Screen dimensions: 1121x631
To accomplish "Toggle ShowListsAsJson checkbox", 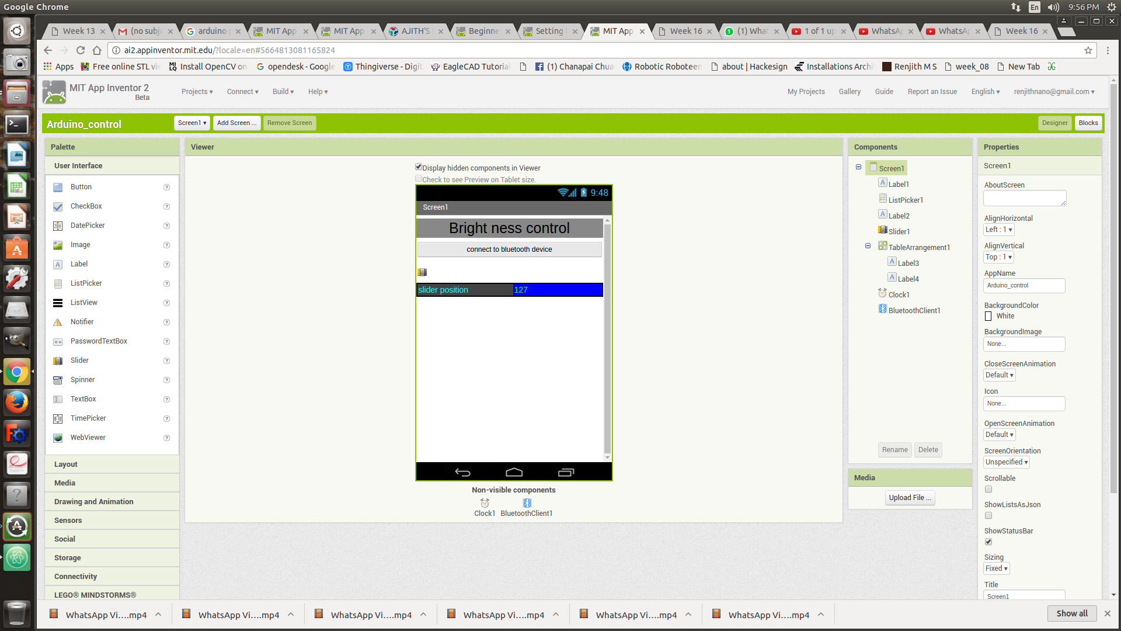I will coord(988,516).
